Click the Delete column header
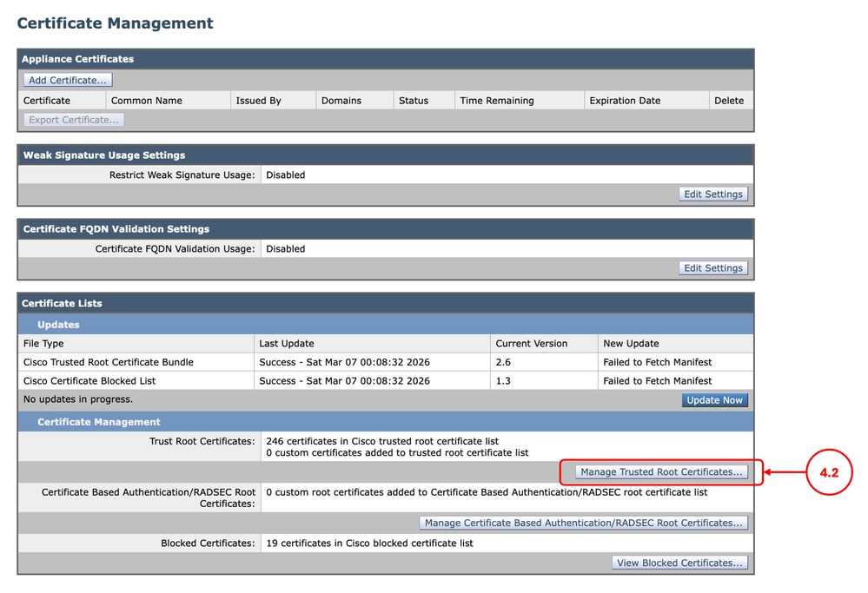Screen dimensions: 868x593 (730, 100)
